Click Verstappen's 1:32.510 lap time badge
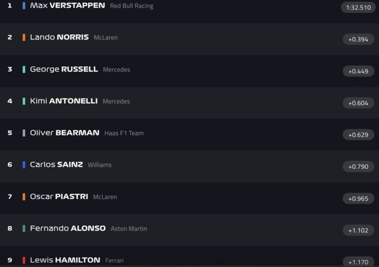Screen dimensions: 379x267 click(358, 8)
